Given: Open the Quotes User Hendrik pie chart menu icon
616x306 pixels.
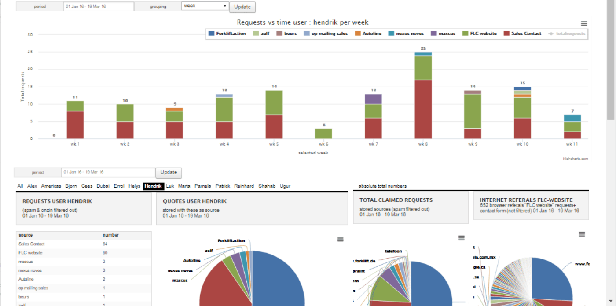Looking at the screenshot, I should click(340, 239).
